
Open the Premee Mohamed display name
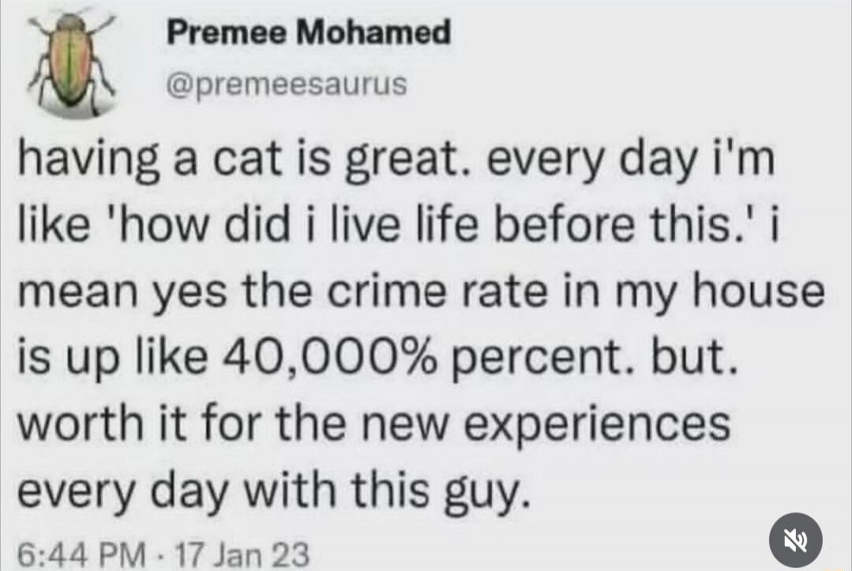click(309, 32)
